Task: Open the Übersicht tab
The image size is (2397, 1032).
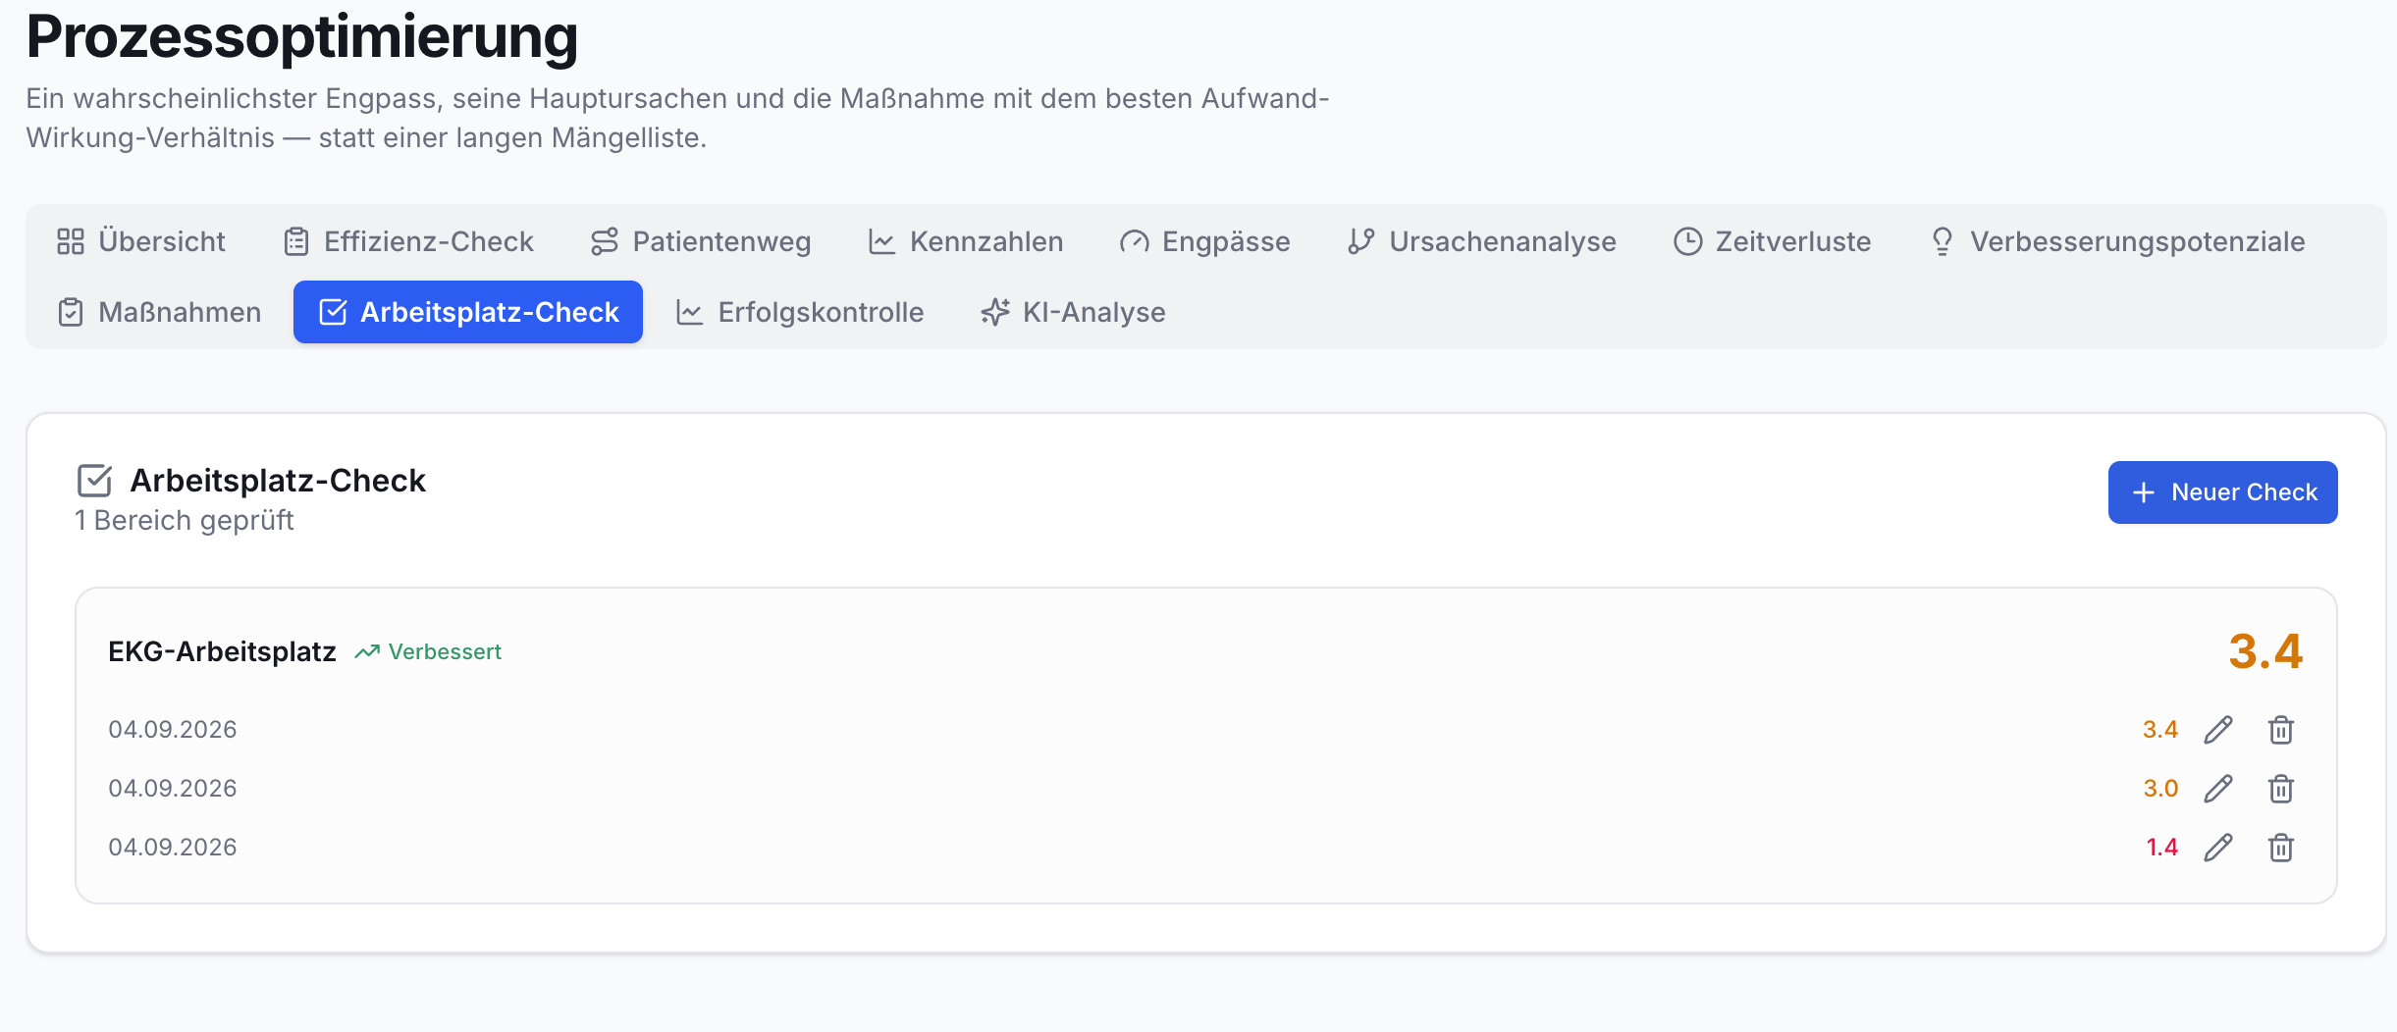Action: [141, 241]
